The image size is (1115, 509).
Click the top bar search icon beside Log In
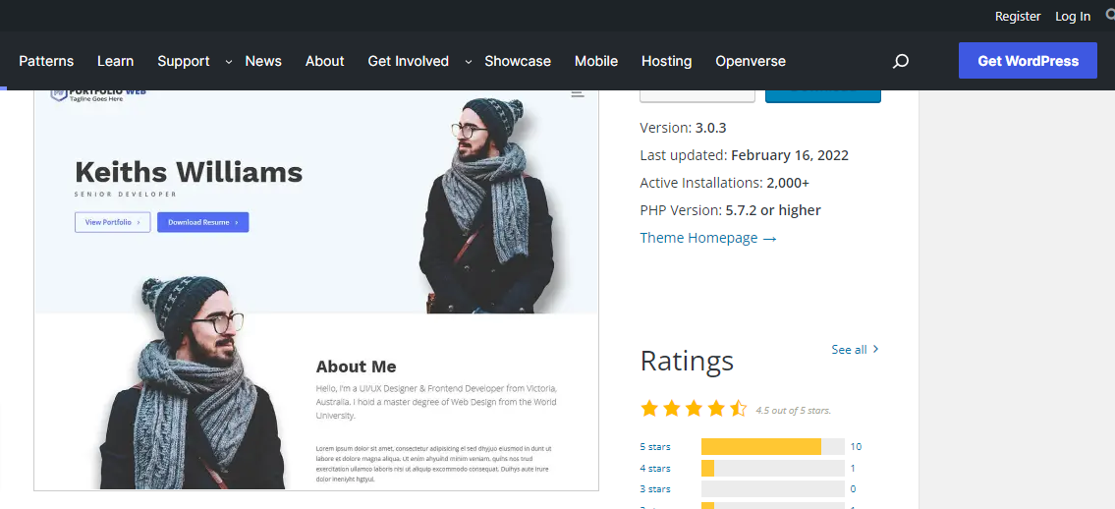[x=1111, y=15]
